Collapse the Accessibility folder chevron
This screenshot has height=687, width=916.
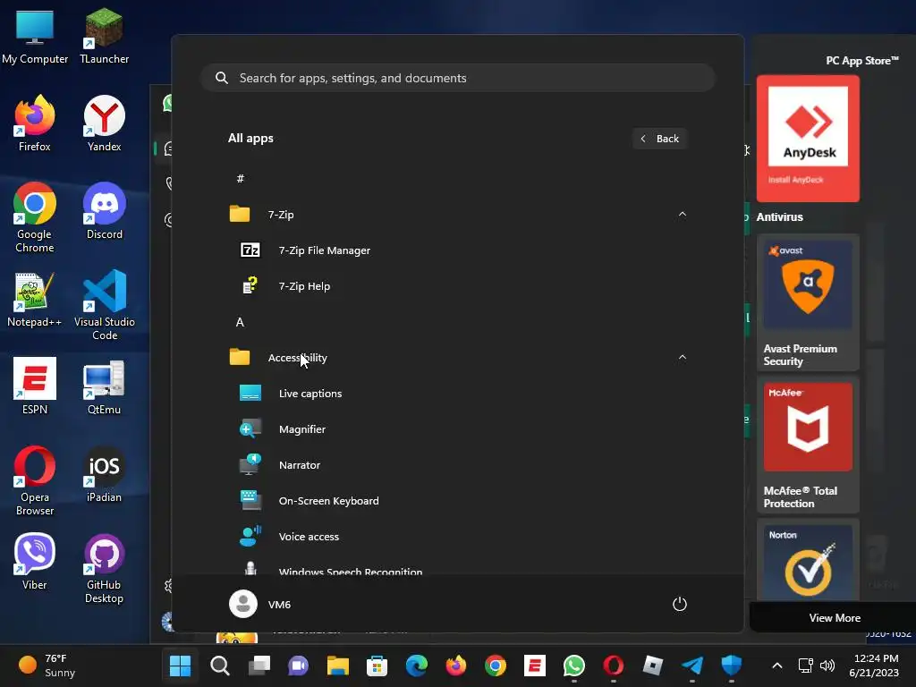click(682, 357)
